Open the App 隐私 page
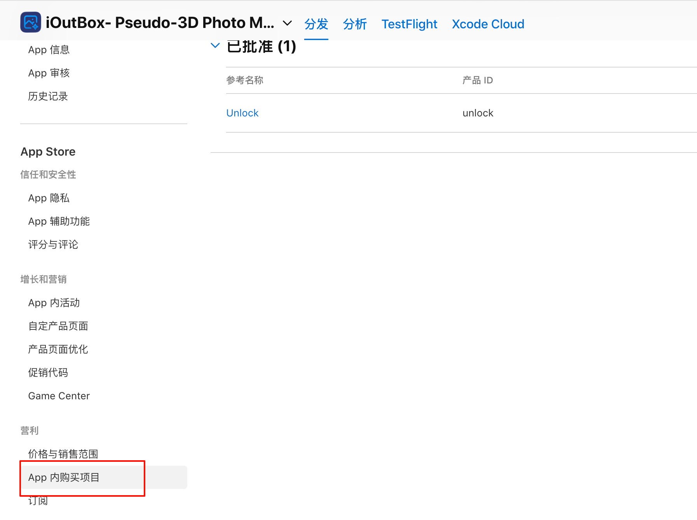This screenshot has width=697, height=520. [49, 198]
